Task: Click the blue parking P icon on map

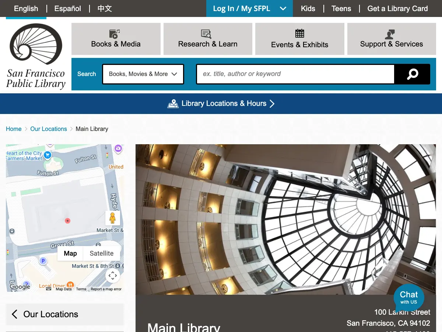Action: click(43, 261)
